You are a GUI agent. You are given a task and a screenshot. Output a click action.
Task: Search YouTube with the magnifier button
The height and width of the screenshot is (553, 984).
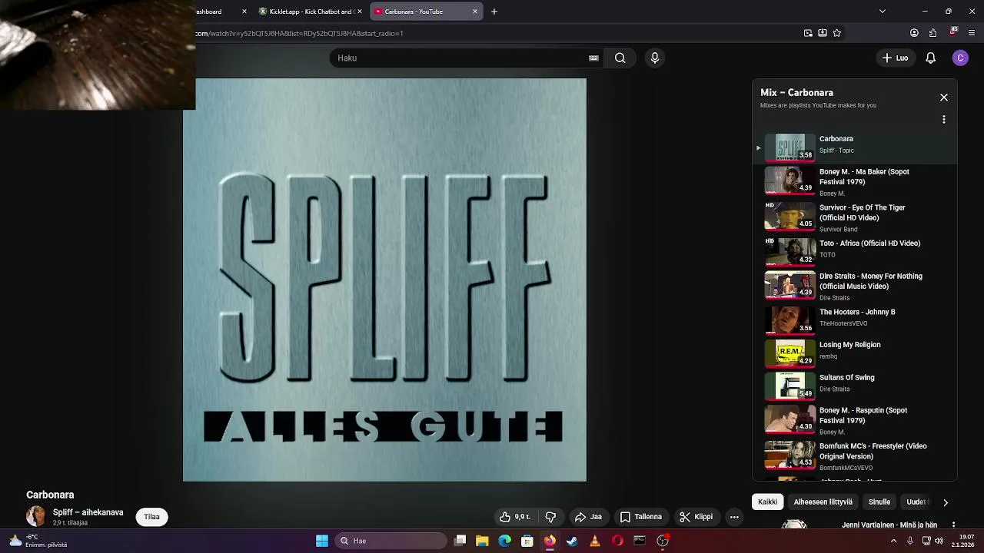tap(620, 58)
